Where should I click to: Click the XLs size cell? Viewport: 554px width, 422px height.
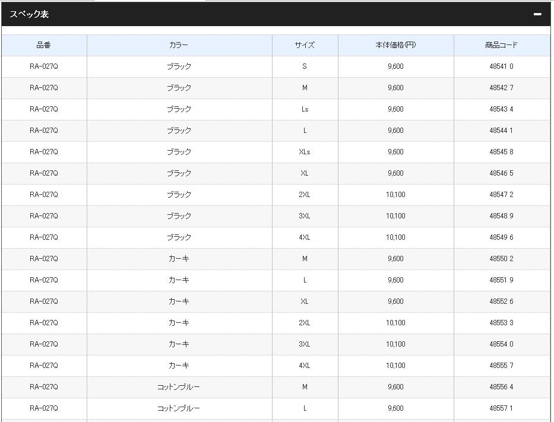[305, 152]
